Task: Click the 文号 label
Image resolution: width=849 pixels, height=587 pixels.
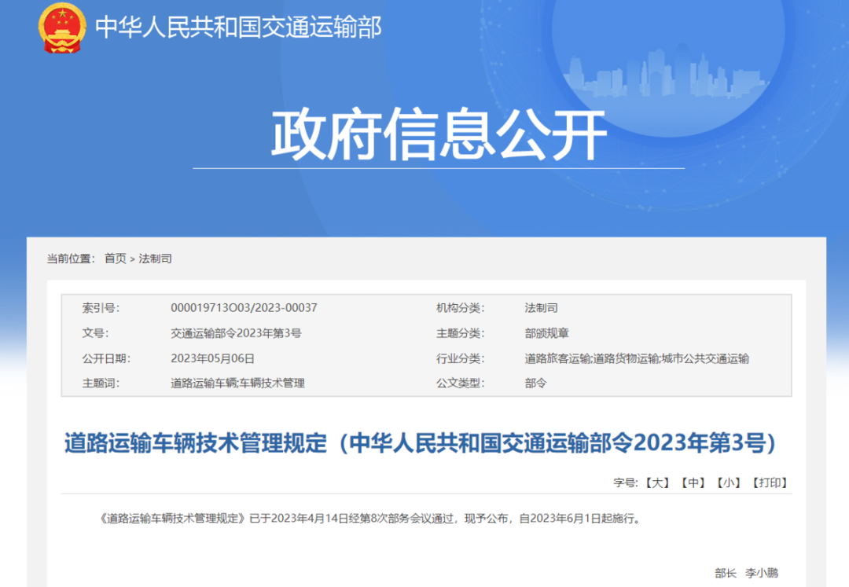Action: pos(95,333)
